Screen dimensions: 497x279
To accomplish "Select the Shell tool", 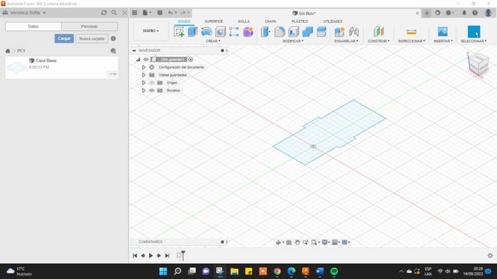I will pos(293,32).
